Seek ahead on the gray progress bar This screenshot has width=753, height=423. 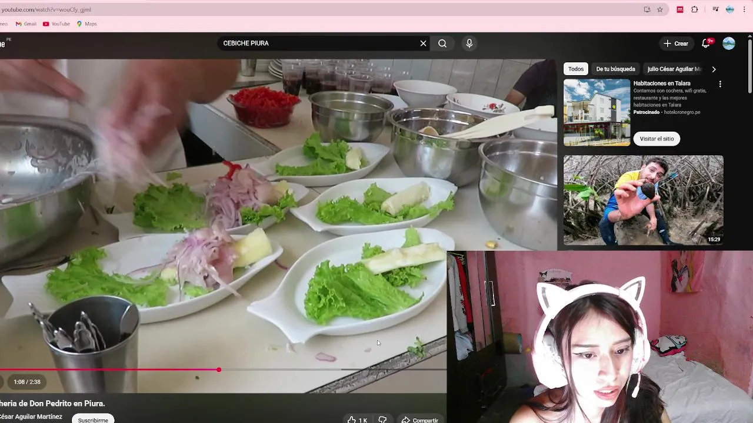pos(332,370)
